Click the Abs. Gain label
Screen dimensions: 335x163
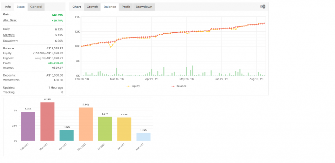pyautogui.click(x=9, y=20)
